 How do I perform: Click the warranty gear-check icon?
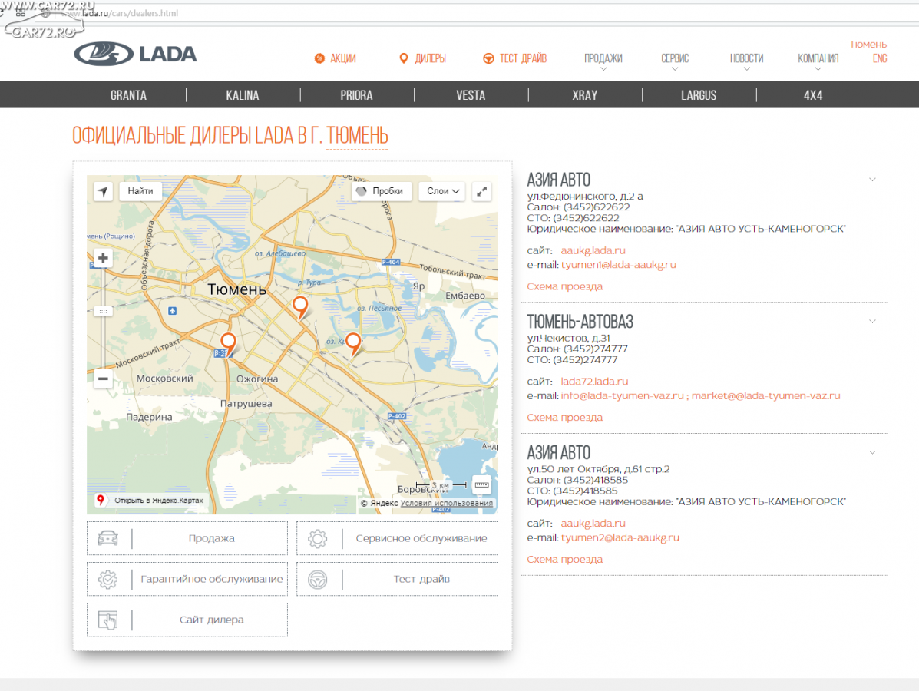[107, 579]
